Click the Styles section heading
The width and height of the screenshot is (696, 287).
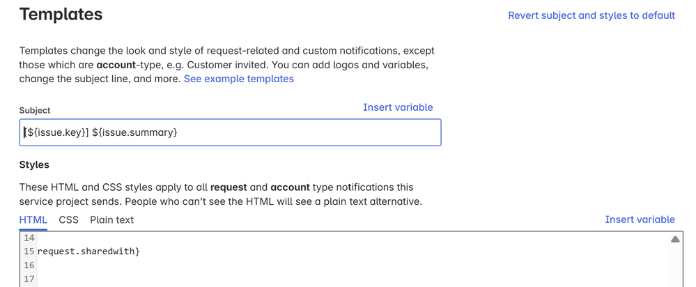pos(34,164)
